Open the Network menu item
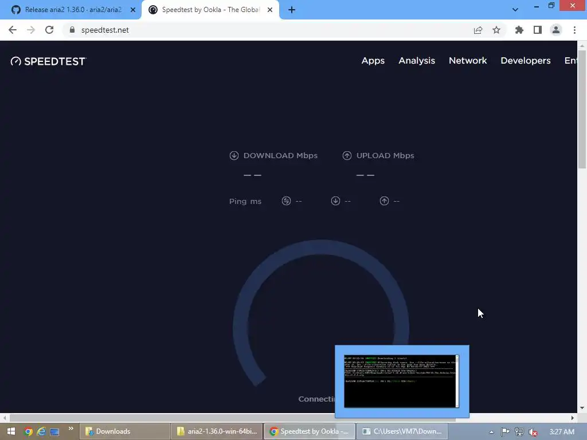Viewport: 587px width, 440px height. pyautogui.click(x=468, y=61)
